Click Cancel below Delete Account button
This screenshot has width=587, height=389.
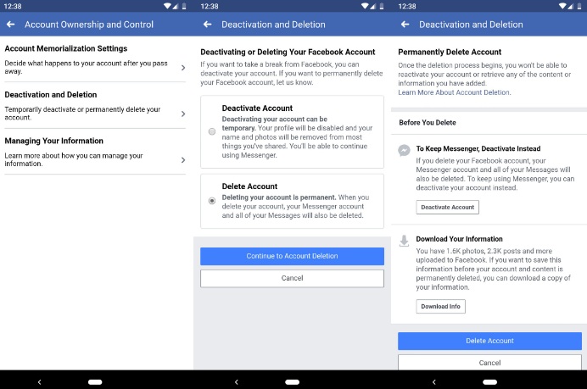(x=489, y=363)
